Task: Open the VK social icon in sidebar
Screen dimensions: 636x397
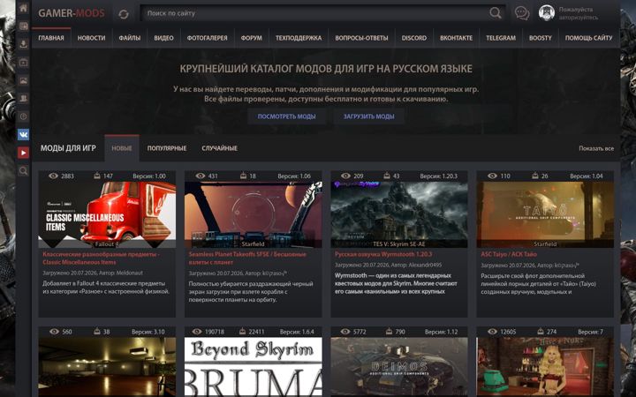Action: (x=23, y=134)
